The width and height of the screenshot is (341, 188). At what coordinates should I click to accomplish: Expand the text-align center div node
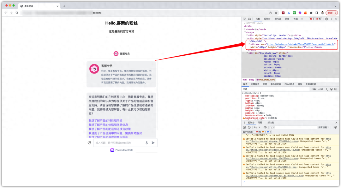point(247,35)
